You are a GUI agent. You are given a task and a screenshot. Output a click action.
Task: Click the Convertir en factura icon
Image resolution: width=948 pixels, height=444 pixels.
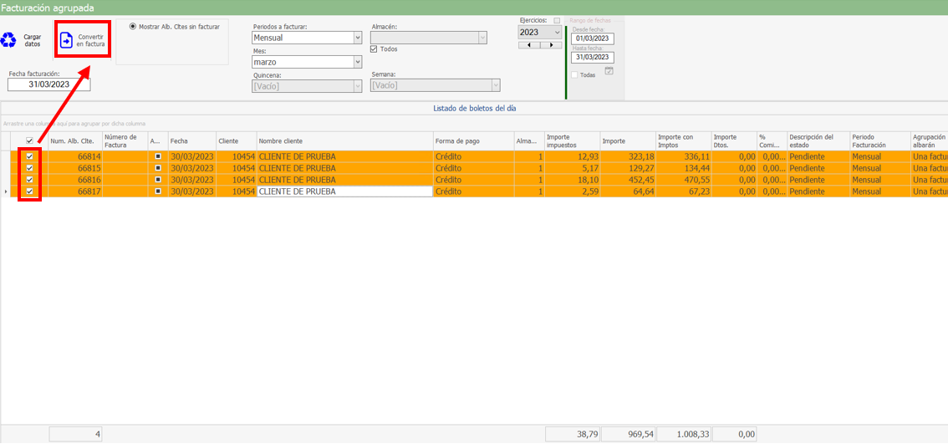click(67, 40)
